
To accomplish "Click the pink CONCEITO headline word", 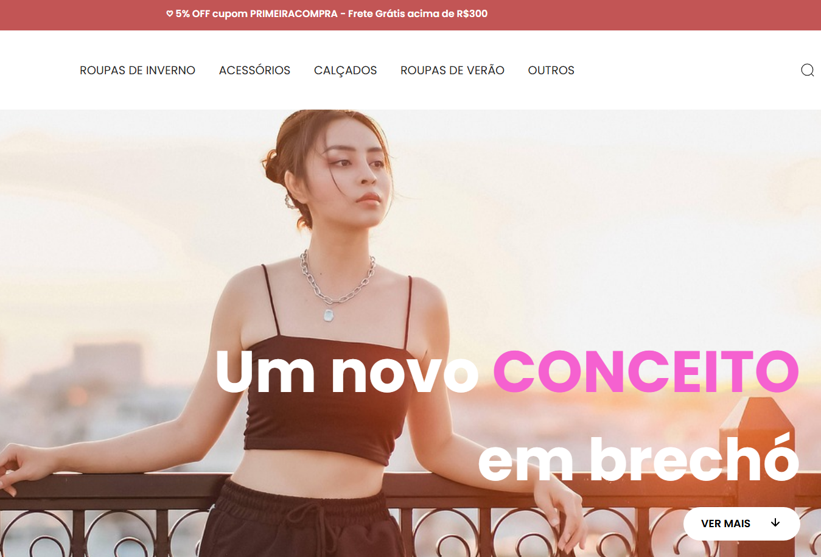I will (646, 371).
